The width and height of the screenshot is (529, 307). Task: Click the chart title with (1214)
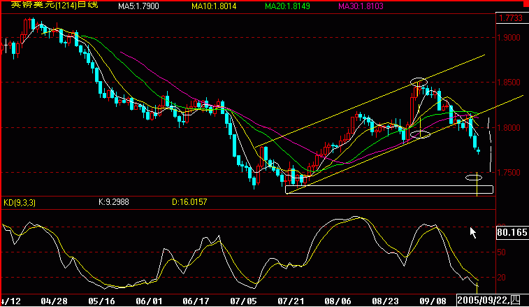[55, 5]
